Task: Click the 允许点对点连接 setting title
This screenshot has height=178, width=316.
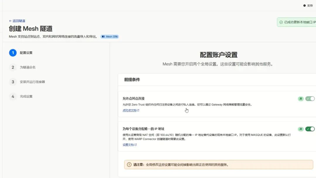Action: tap(134, 98)
